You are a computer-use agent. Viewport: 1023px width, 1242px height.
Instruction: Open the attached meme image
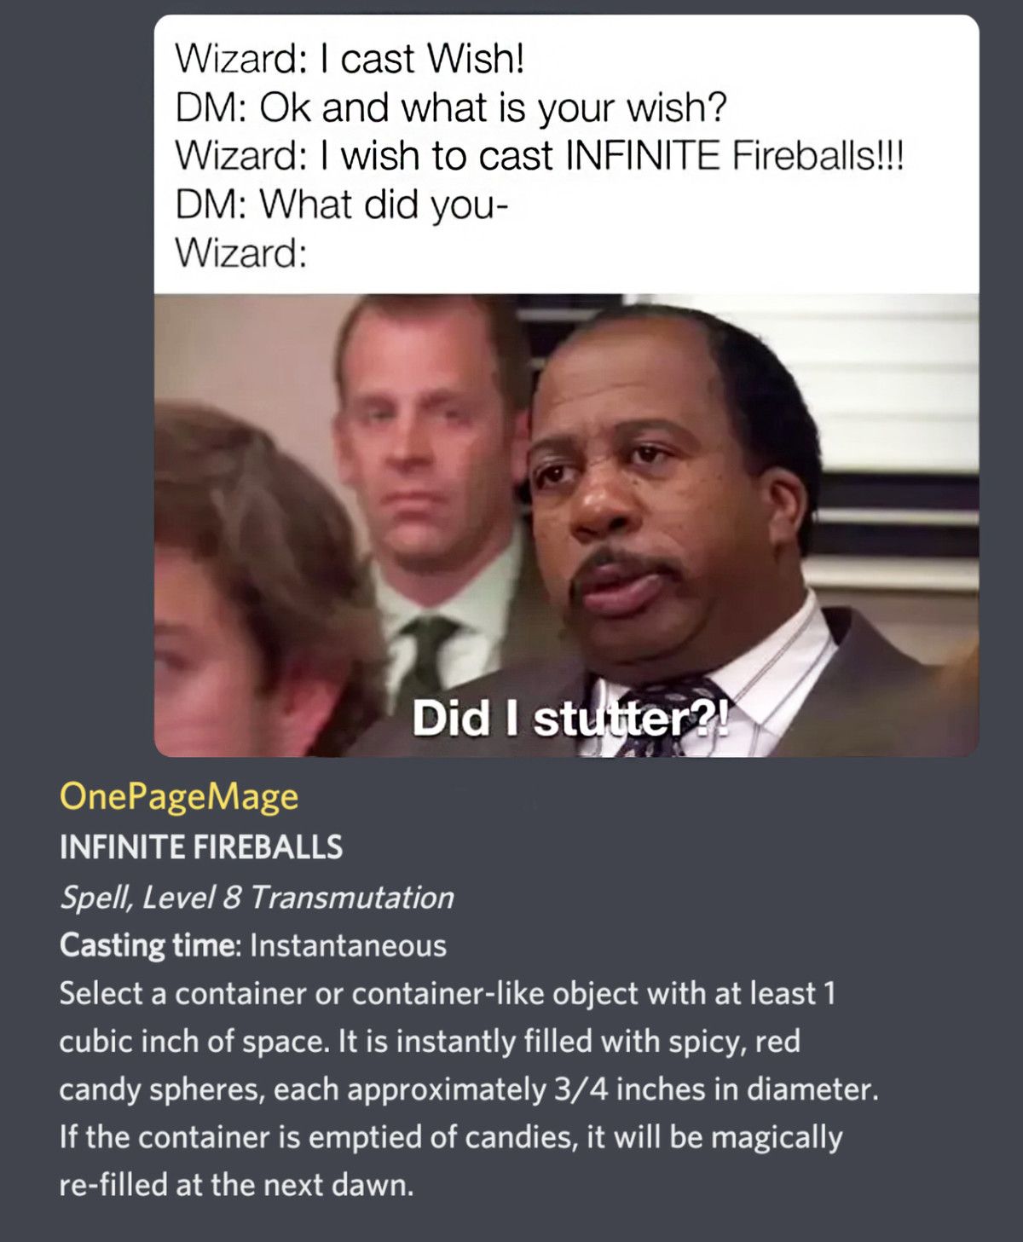click(566, 385)
